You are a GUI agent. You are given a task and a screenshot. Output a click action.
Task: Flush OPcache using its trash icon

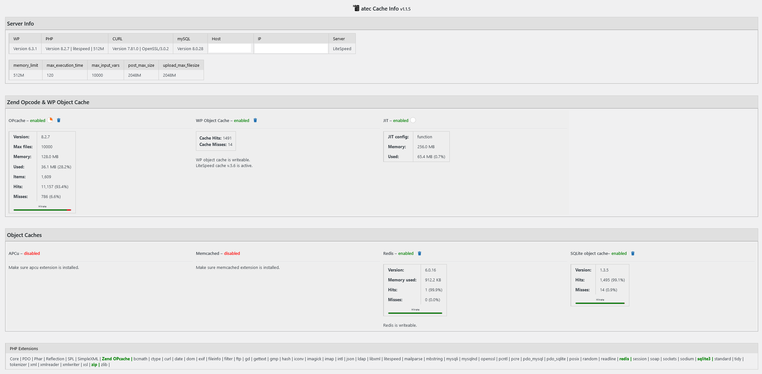(59, 120)
